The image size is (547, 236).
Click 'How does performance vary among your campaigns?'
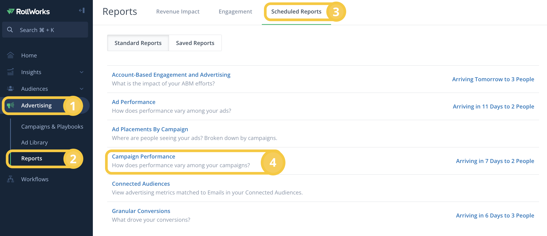[181, 165]
